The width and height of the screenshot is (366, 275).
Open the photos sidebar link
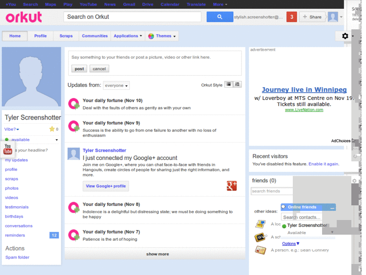coord(12,188)
